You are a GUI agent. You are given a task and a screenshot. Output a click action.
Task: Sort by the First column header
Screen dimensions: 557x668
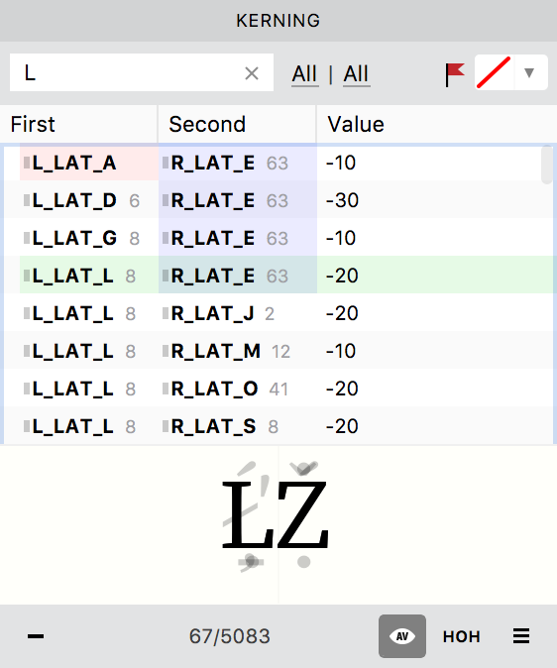point(79,124)
